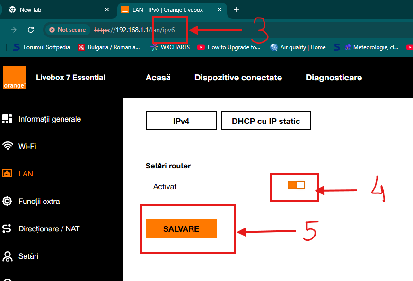Open the Forumul Softpedia bookmark
Viewport: 413px width, 281px height.
point(42,47)
